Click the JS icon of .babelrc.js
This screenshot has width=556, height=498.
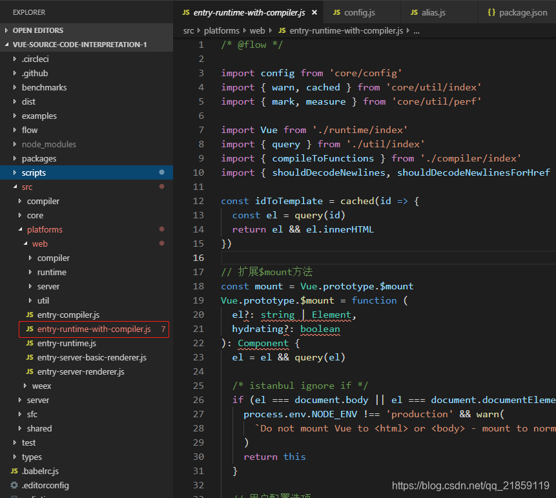point(14,471)
